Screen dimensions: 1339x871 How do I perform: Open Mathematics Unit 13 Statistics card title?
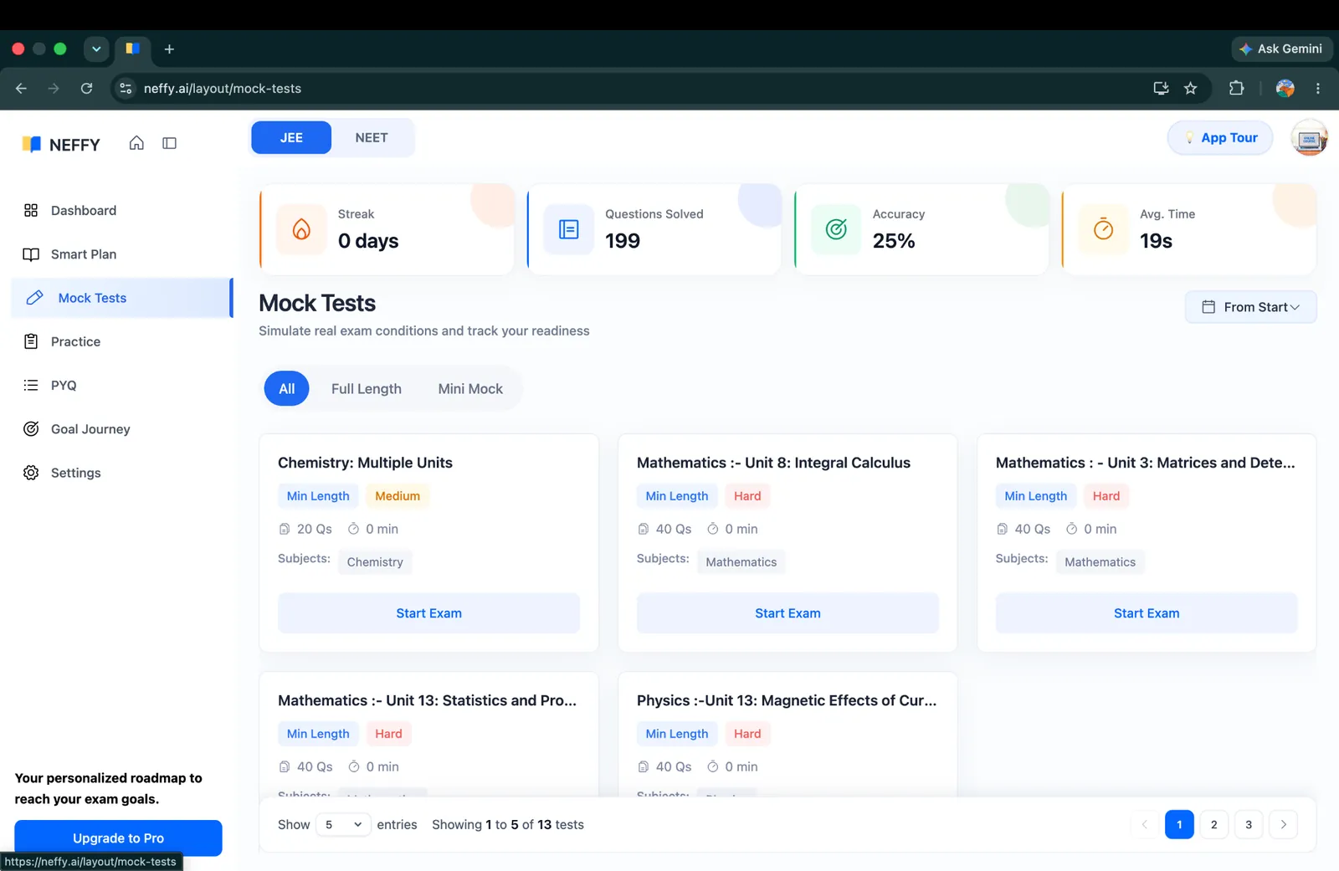point(427,700)
